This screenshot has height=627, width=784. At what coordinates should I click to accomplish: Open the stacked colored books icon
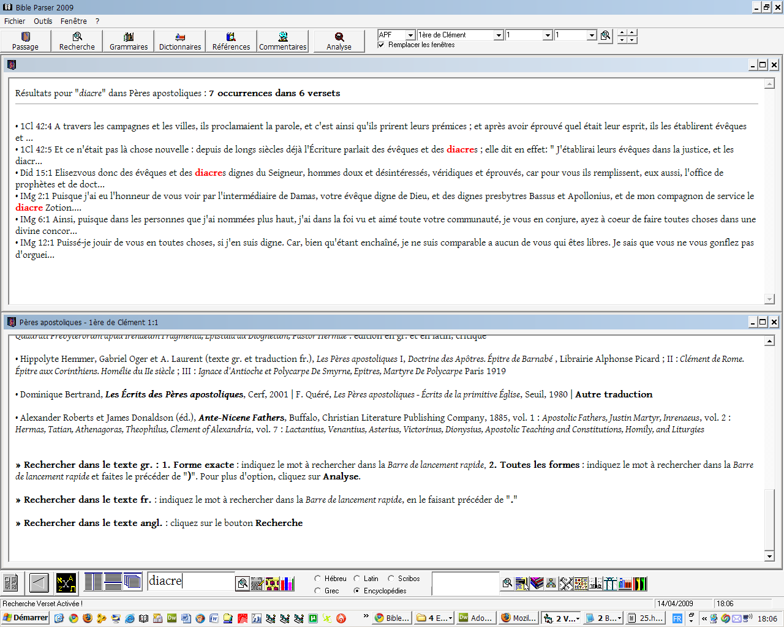point(537,583)
